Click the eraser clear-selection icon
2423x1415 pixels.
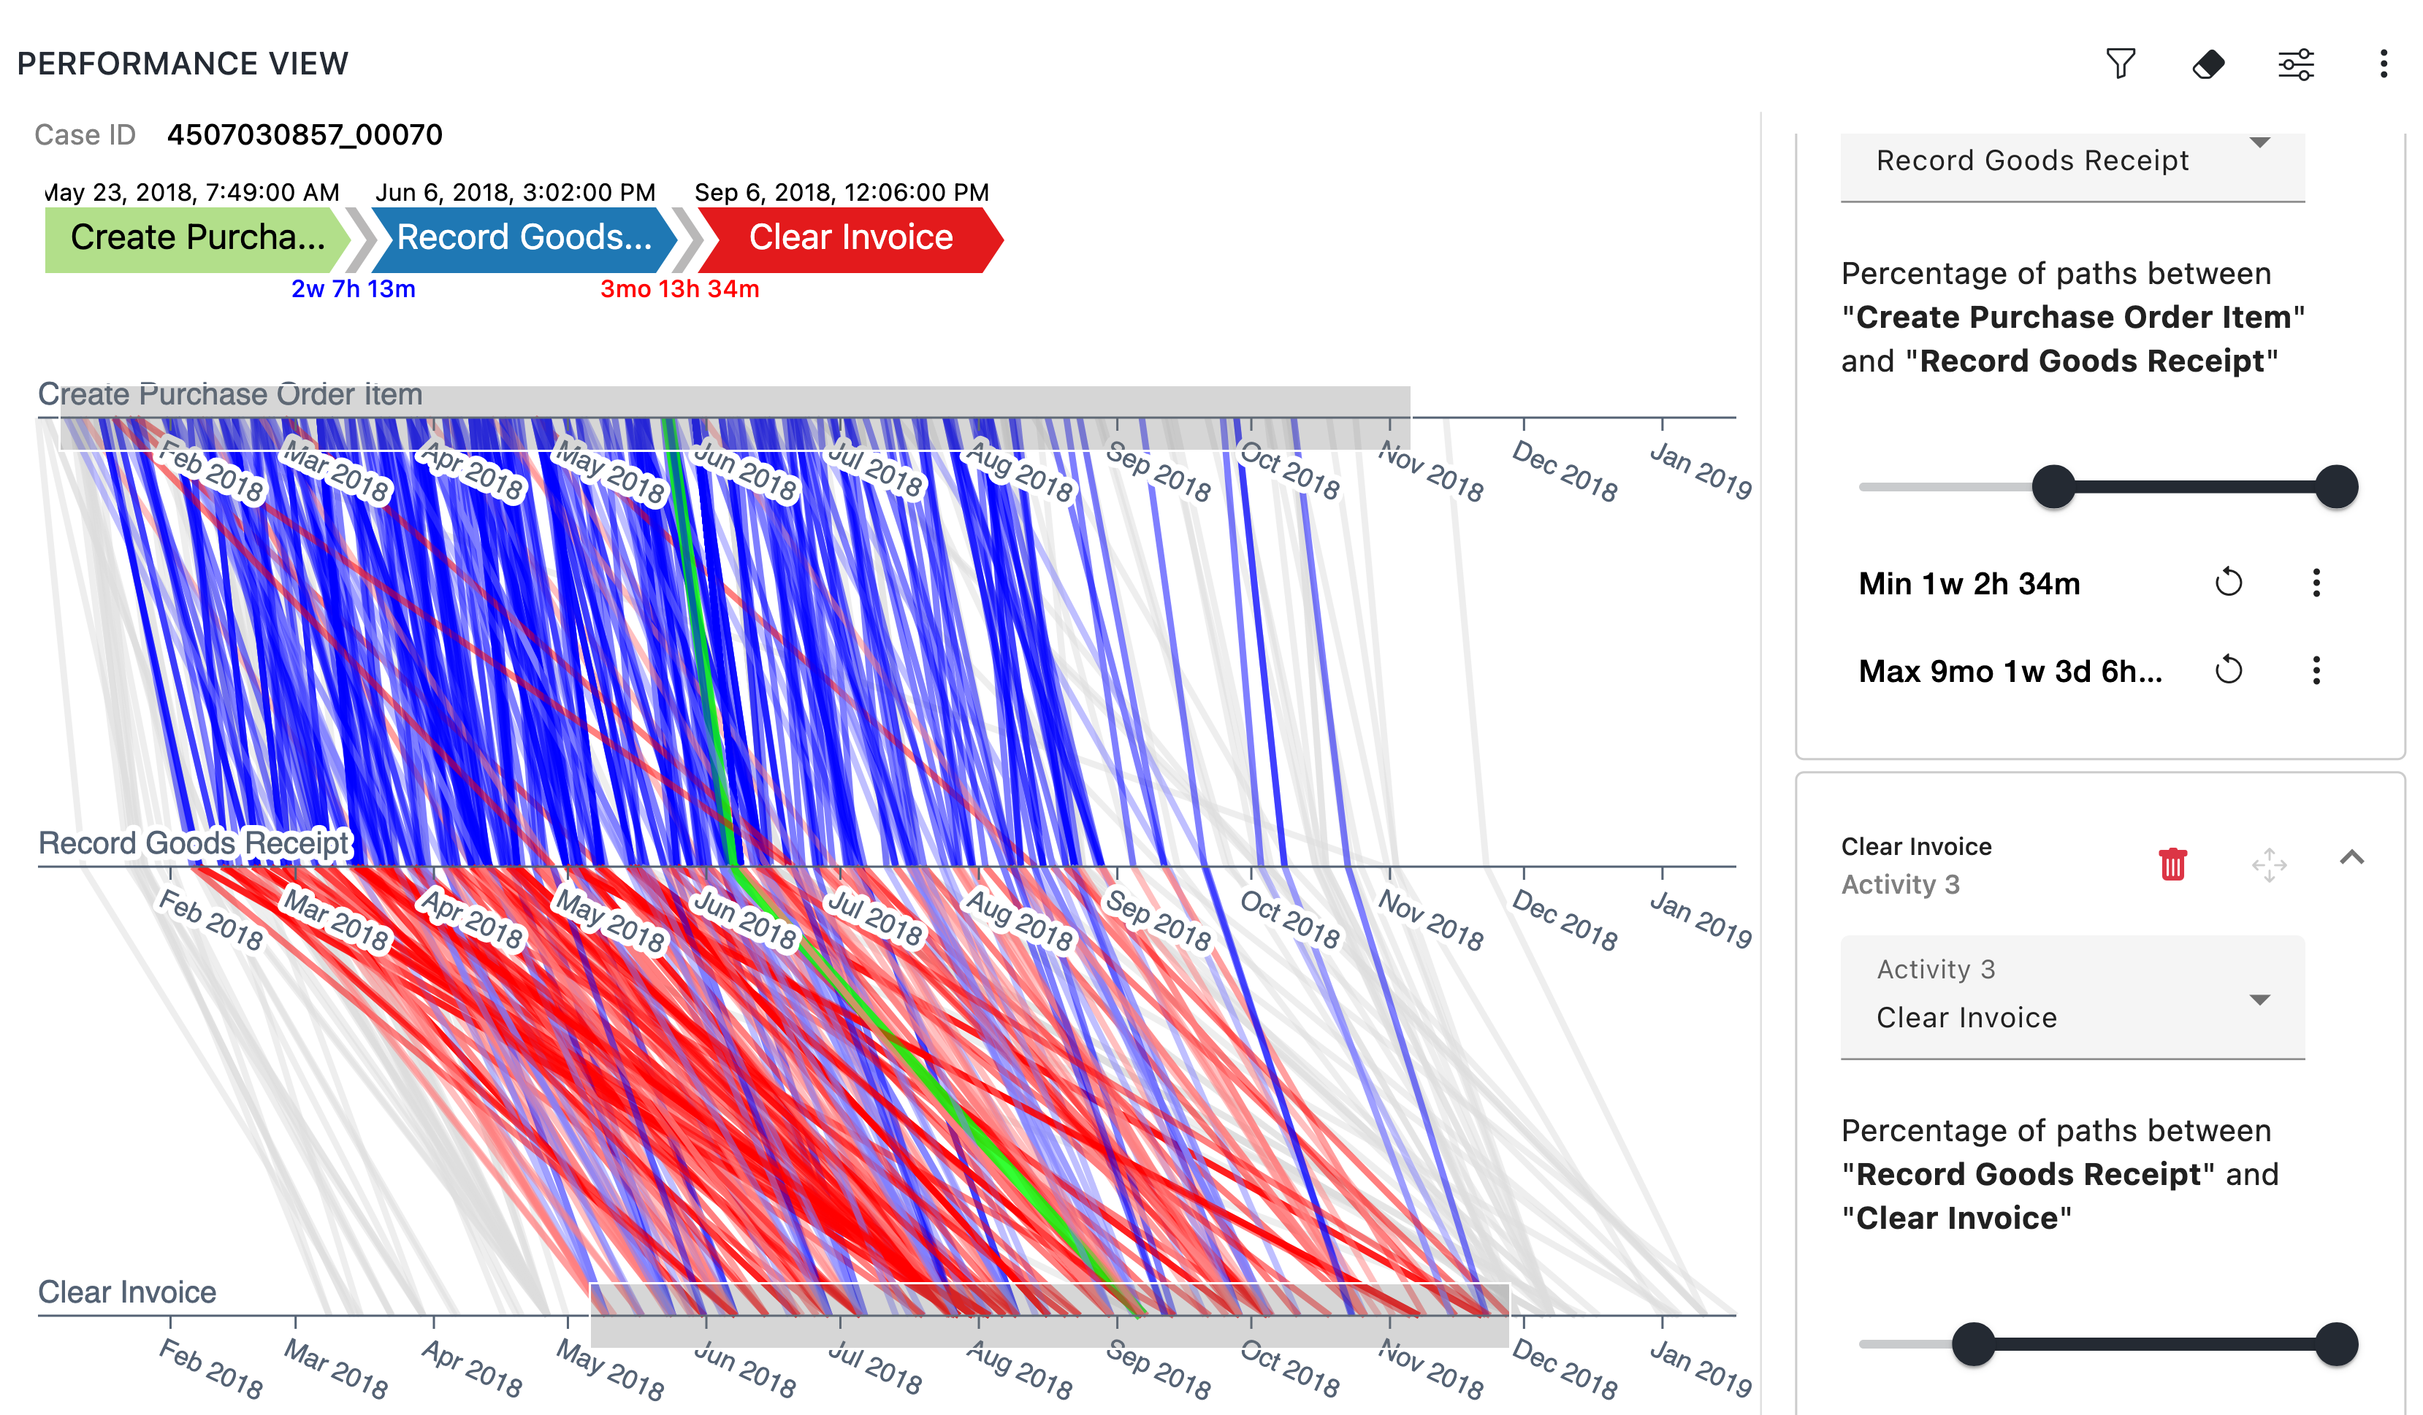(x=2208, y=64)
